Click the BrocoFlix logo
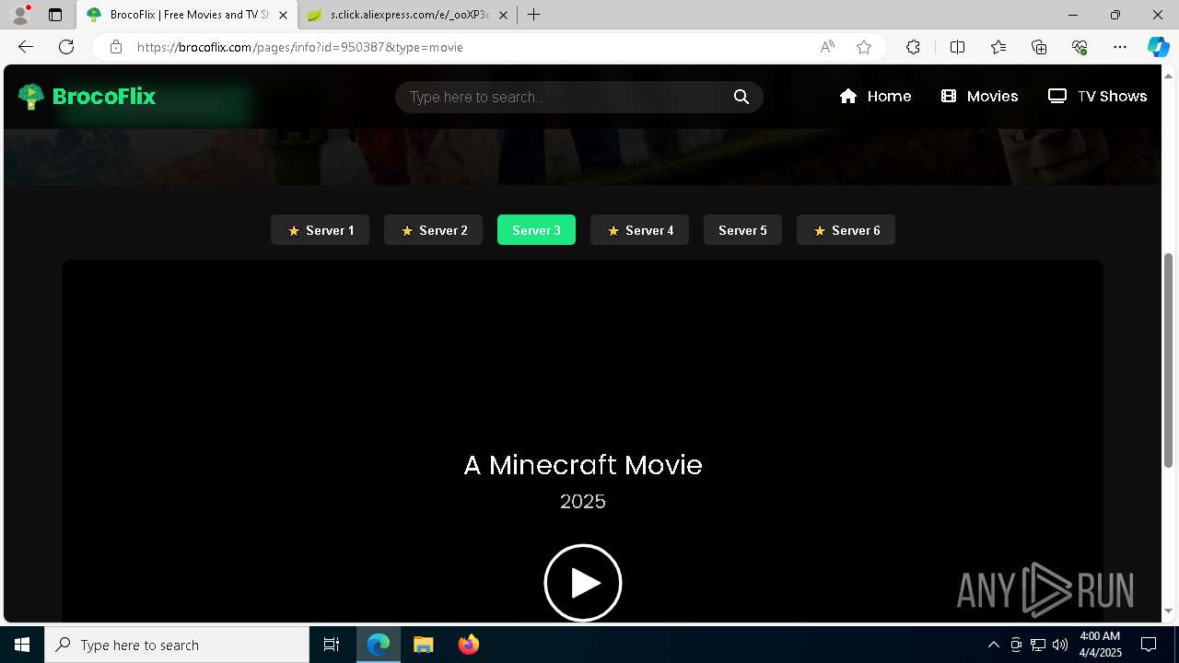1179x663 pixels. (x=87, y=97)
